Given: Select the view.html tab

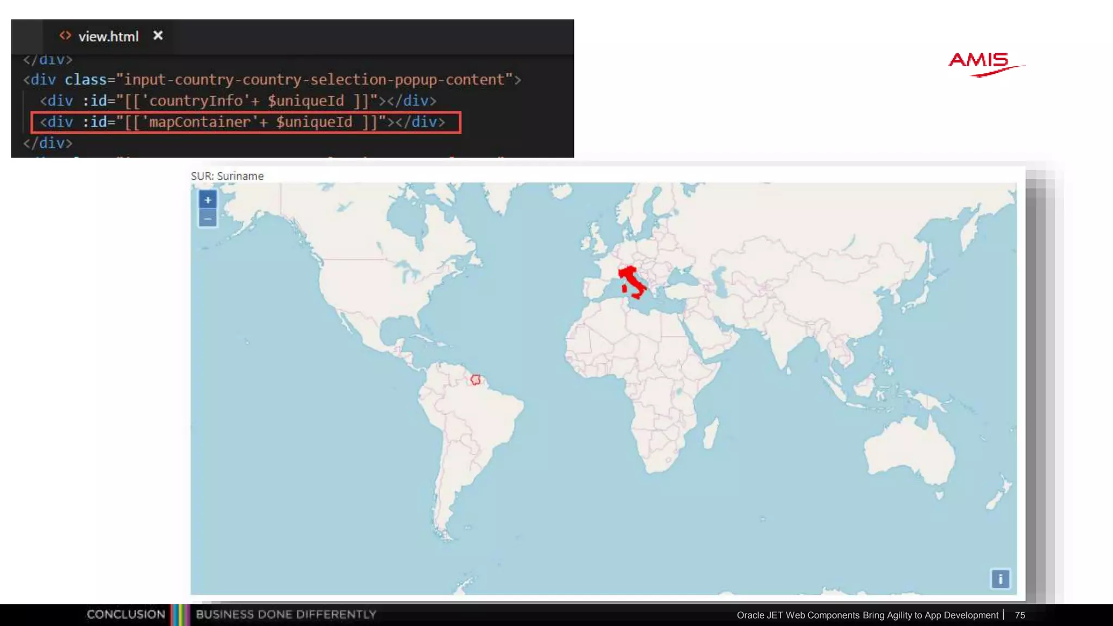Looking at the screenshot, I should click(x=108, y=36).
